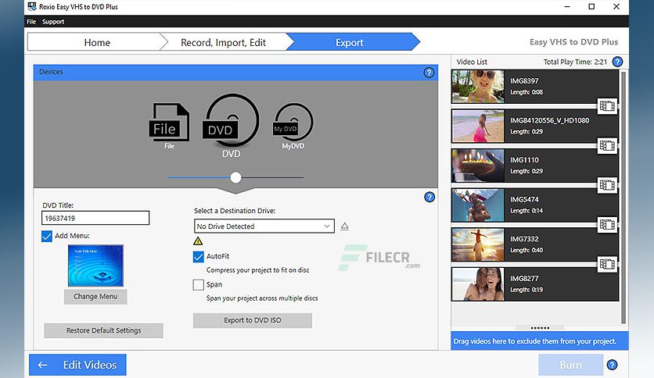Image resolution: width=654 pixels, height=378 pixels.
Task: Enable the Span checkbox
Action: [198, 285]
